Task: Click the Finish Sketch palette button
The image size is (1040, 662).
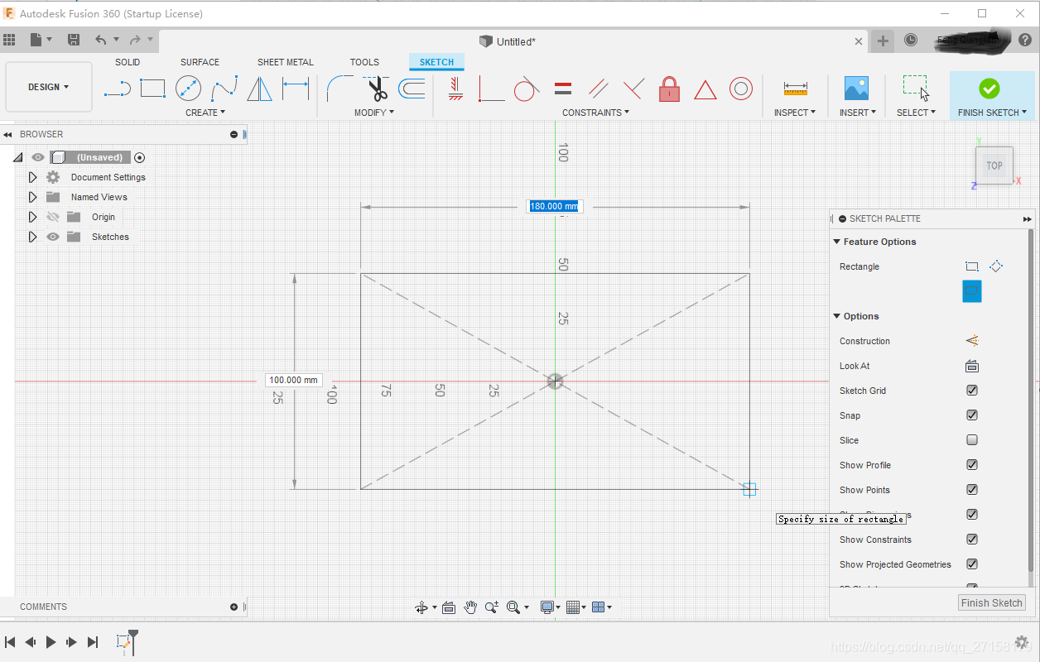Action: point(991,602)
